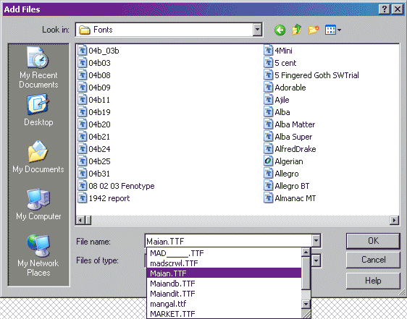The height and width of the screenshot is (319, 407).
Task: Choose MARKET.TTF from the dropdown list
Action: pos(224,313)
